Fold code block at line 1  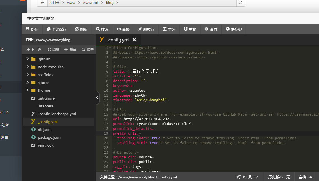110,48
